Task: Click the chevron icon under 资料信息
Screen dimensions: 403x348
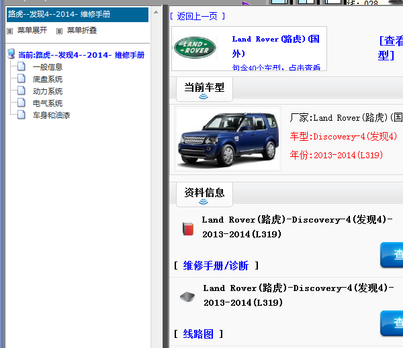Action: coord(204,202)
